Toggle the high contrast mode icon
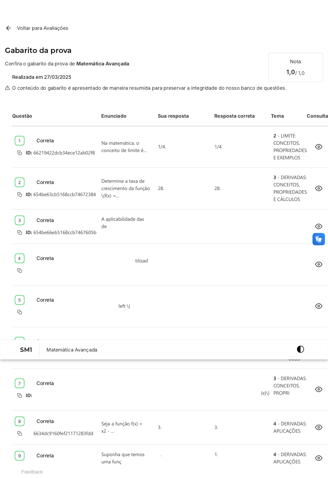 click(300, 349)
